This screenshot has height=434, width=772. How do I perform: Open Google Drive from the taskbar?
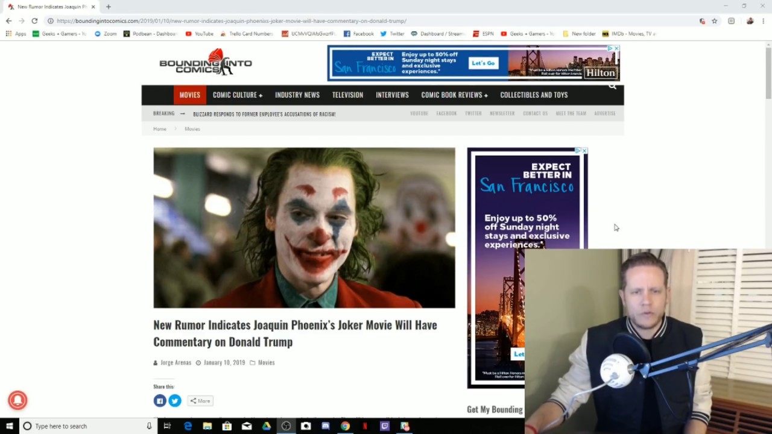266,426
